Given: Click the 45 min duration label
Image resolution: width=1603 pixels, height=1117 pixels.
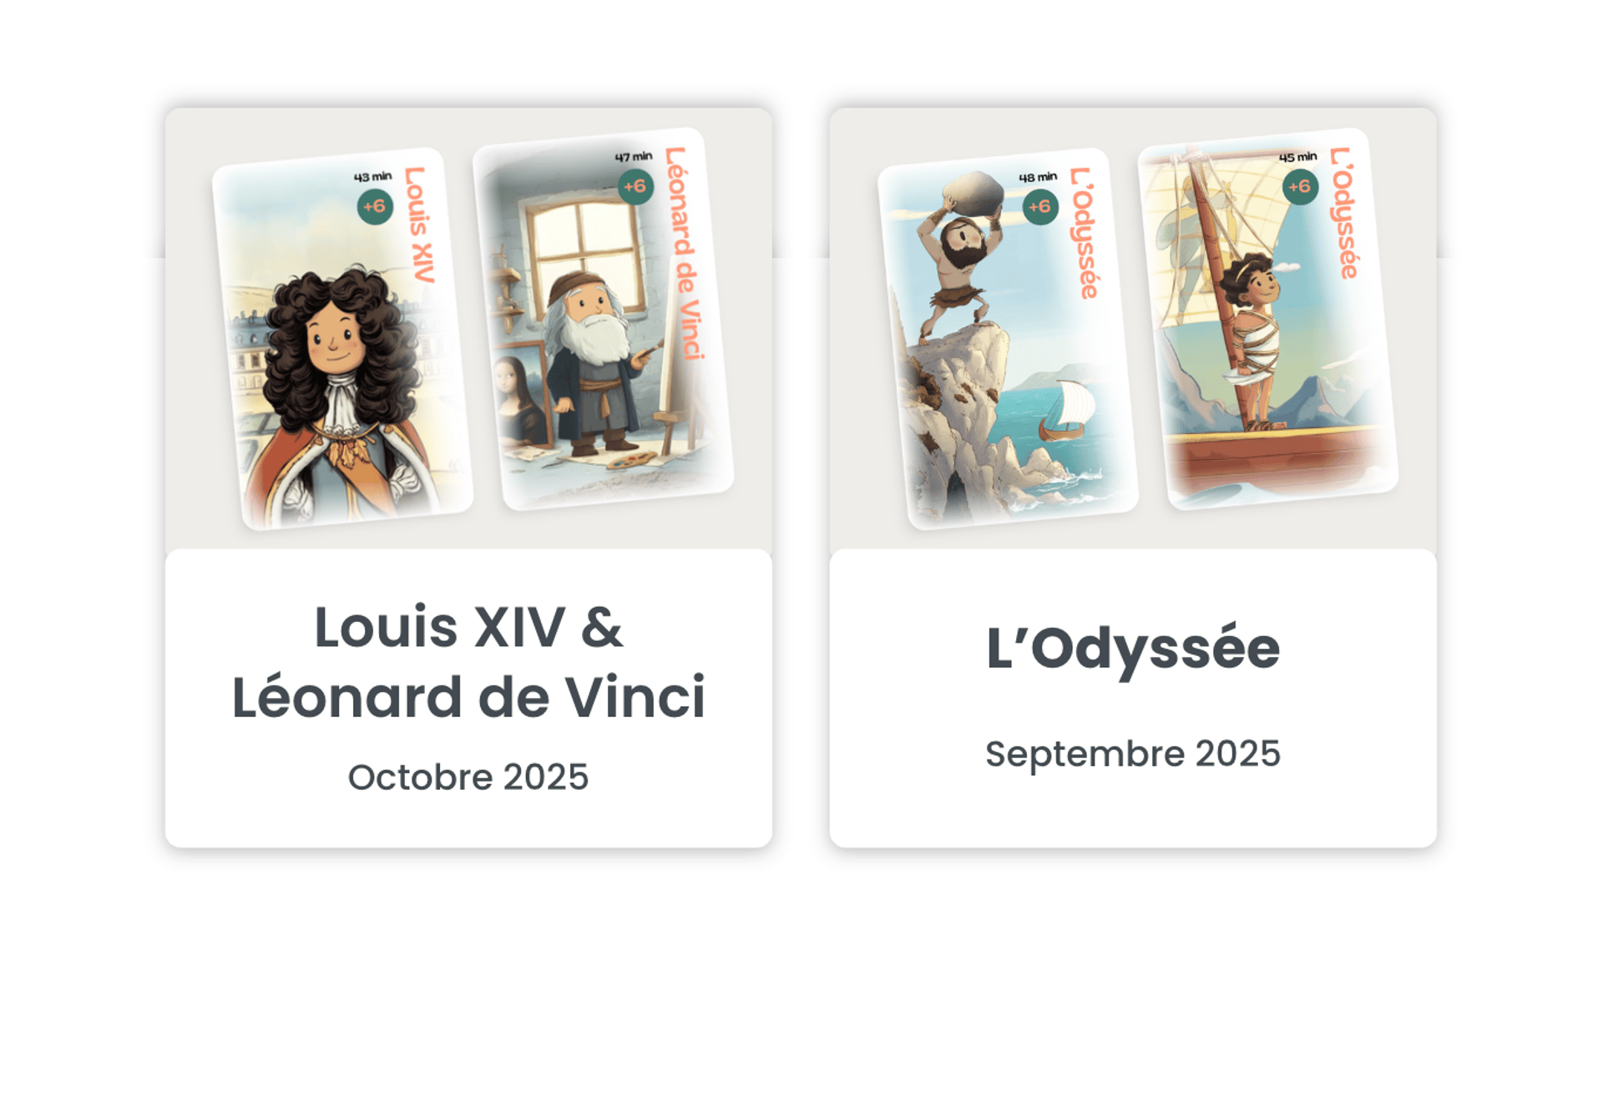Looking at the screenshot, I should (1298, 157).
